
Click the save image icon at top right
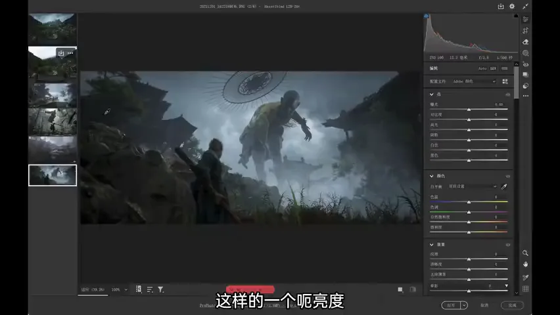pyautogui.click(x=501, y=7)
